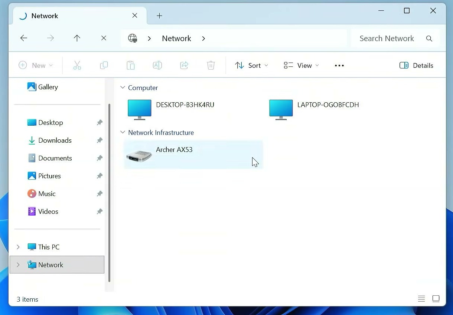
Task: Unpin Videos using its pin icon
Action: (100, 212)
